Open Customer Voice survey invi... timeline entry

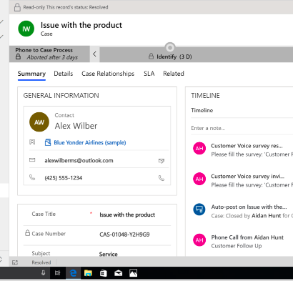pyautogui.click(x=247, y=177)
